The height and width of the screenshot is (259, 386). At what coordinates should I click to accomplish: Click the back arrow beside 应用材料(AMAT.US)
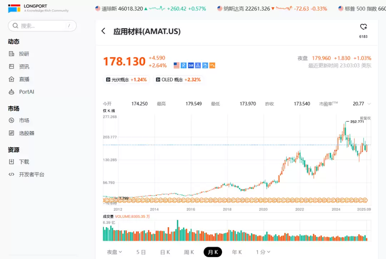pos(103,31)
